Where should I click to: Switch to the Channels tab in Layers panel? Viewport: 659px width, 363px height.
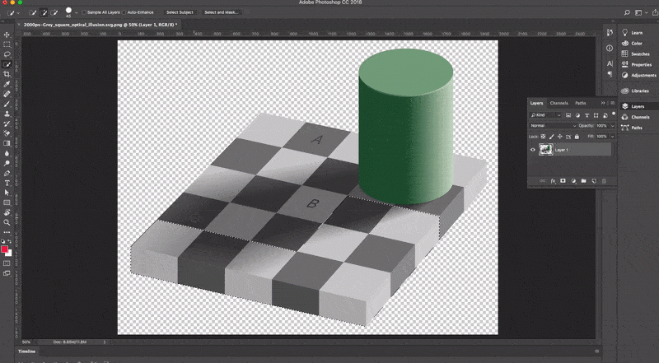(x=559, y=103)
